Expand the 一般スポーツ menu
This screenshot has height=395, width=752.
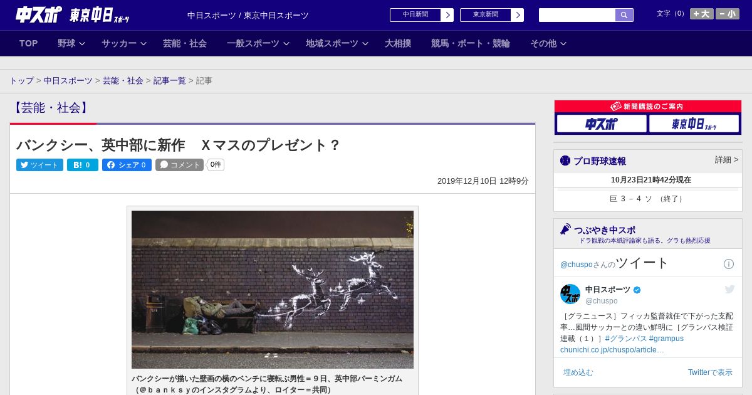258,43
